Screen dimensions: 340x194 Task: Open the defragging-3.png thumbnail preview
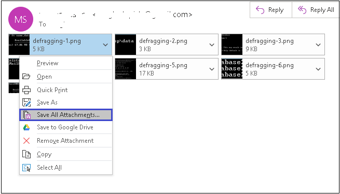(232, 44)
